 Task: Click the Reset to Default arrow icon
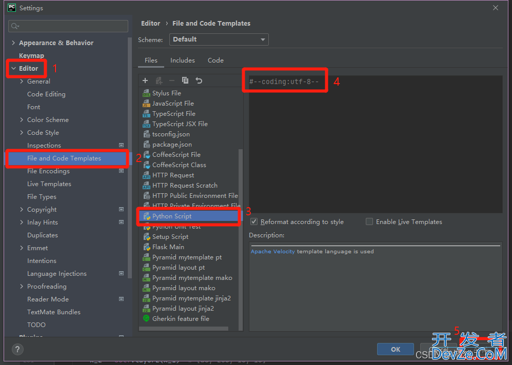pyautogui.click(x=199, y=80)
